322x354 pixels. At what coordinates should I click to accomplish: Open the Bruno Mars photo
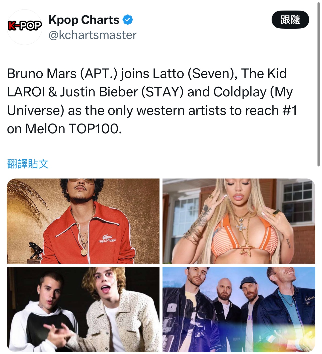[83, 221]
